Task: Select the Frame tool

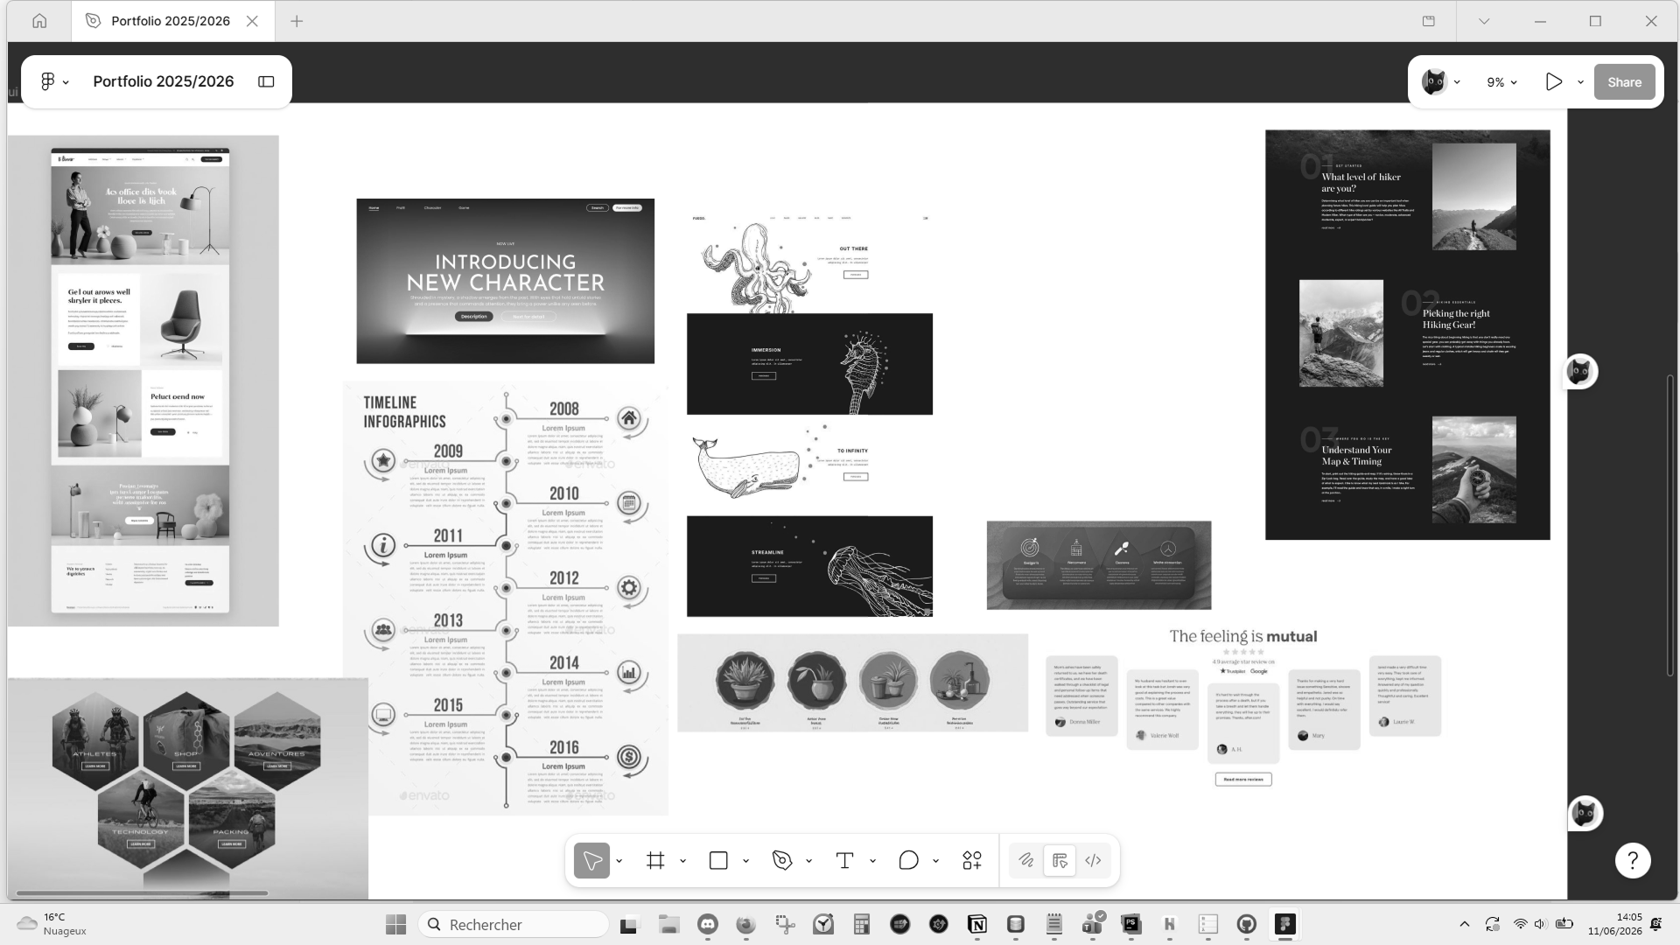Action: point(655,861)
